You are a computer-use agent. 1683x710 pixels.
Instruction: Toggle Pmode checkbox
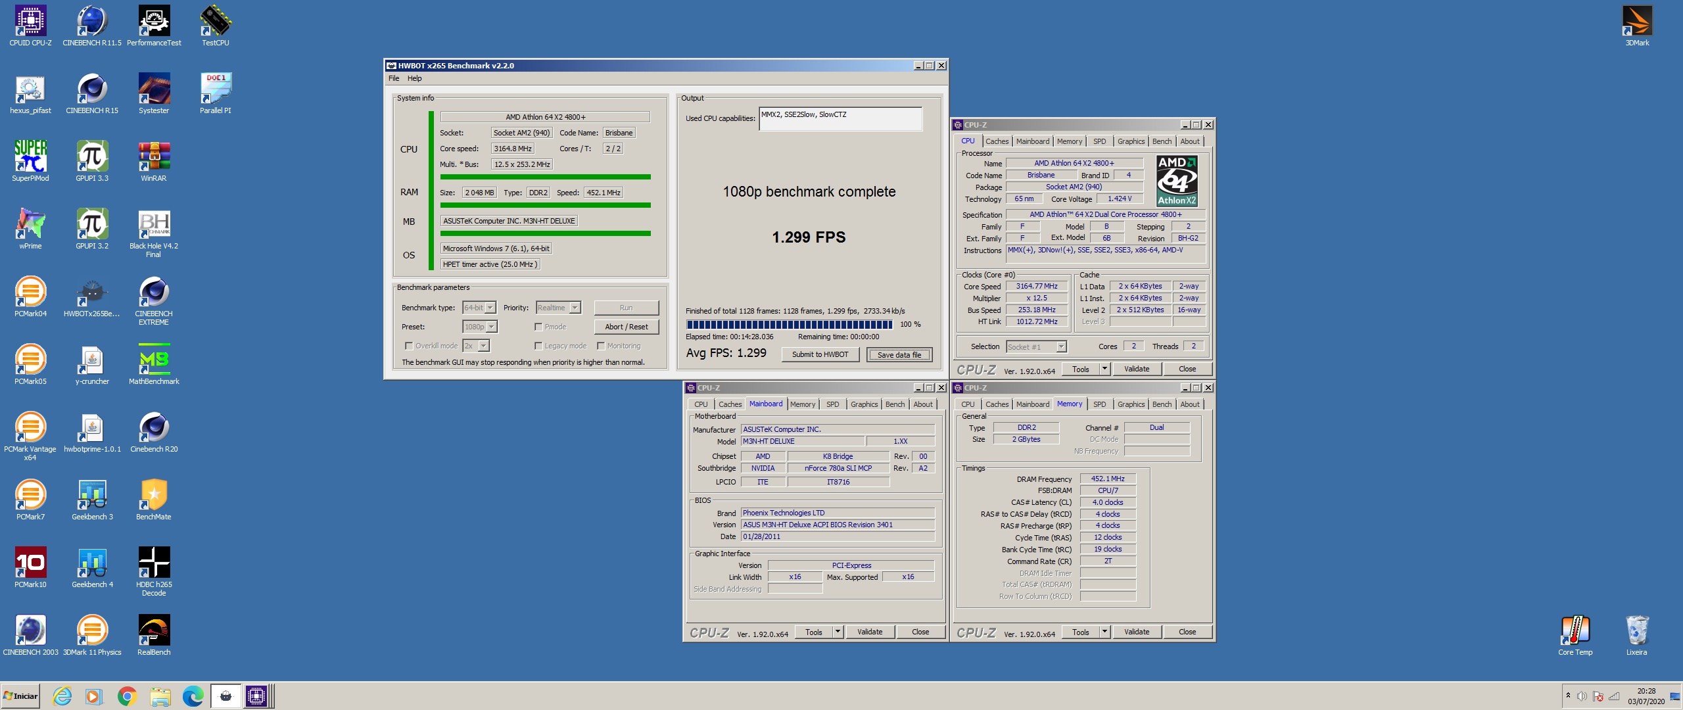tap(538, 327)
